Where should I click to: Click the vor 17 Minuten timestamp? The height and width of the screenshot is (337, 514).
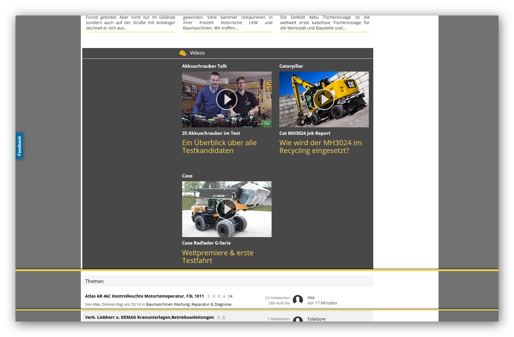pos(322,303)
